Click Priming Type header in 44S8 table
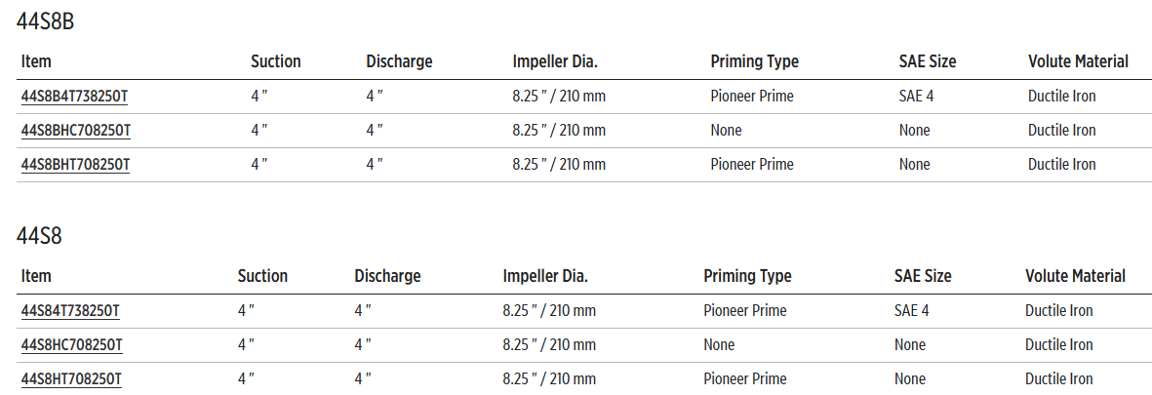The image size is (1152, 395). (x=747, y=276)
